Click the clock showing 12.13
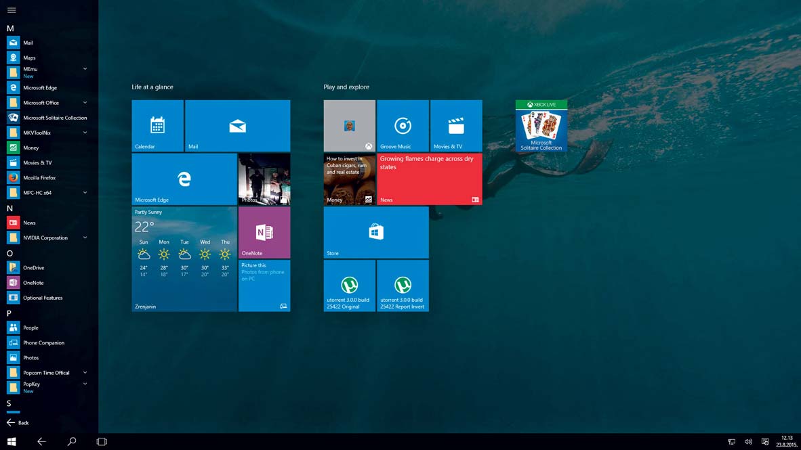Image resolution: width=801 pixels, height=450 pixels. [787, 441]
